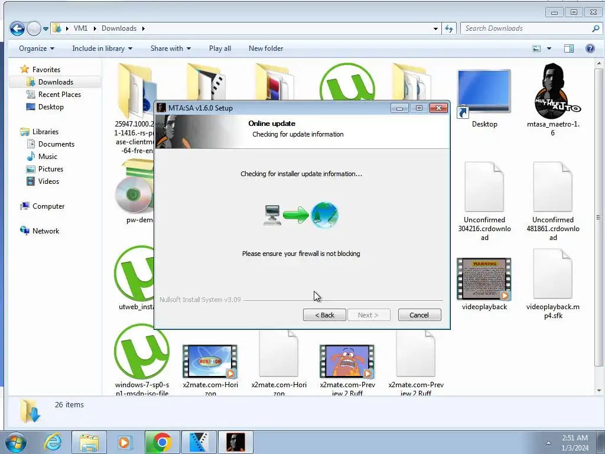This screenshot has height=454, width=605.
Task: Expand the address bar history dropdown
Action: point(435,28)
